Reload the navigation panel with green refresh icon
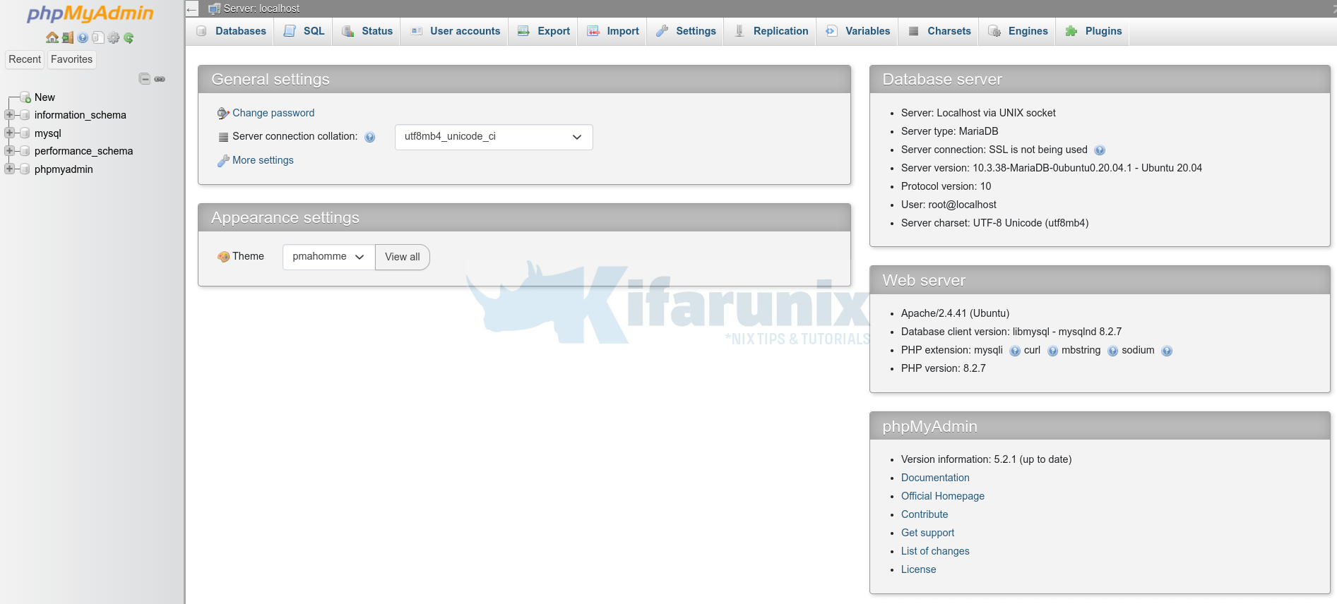Image resolution: width=1337 pixels, height=604 pixels. [x=129, y=37]
